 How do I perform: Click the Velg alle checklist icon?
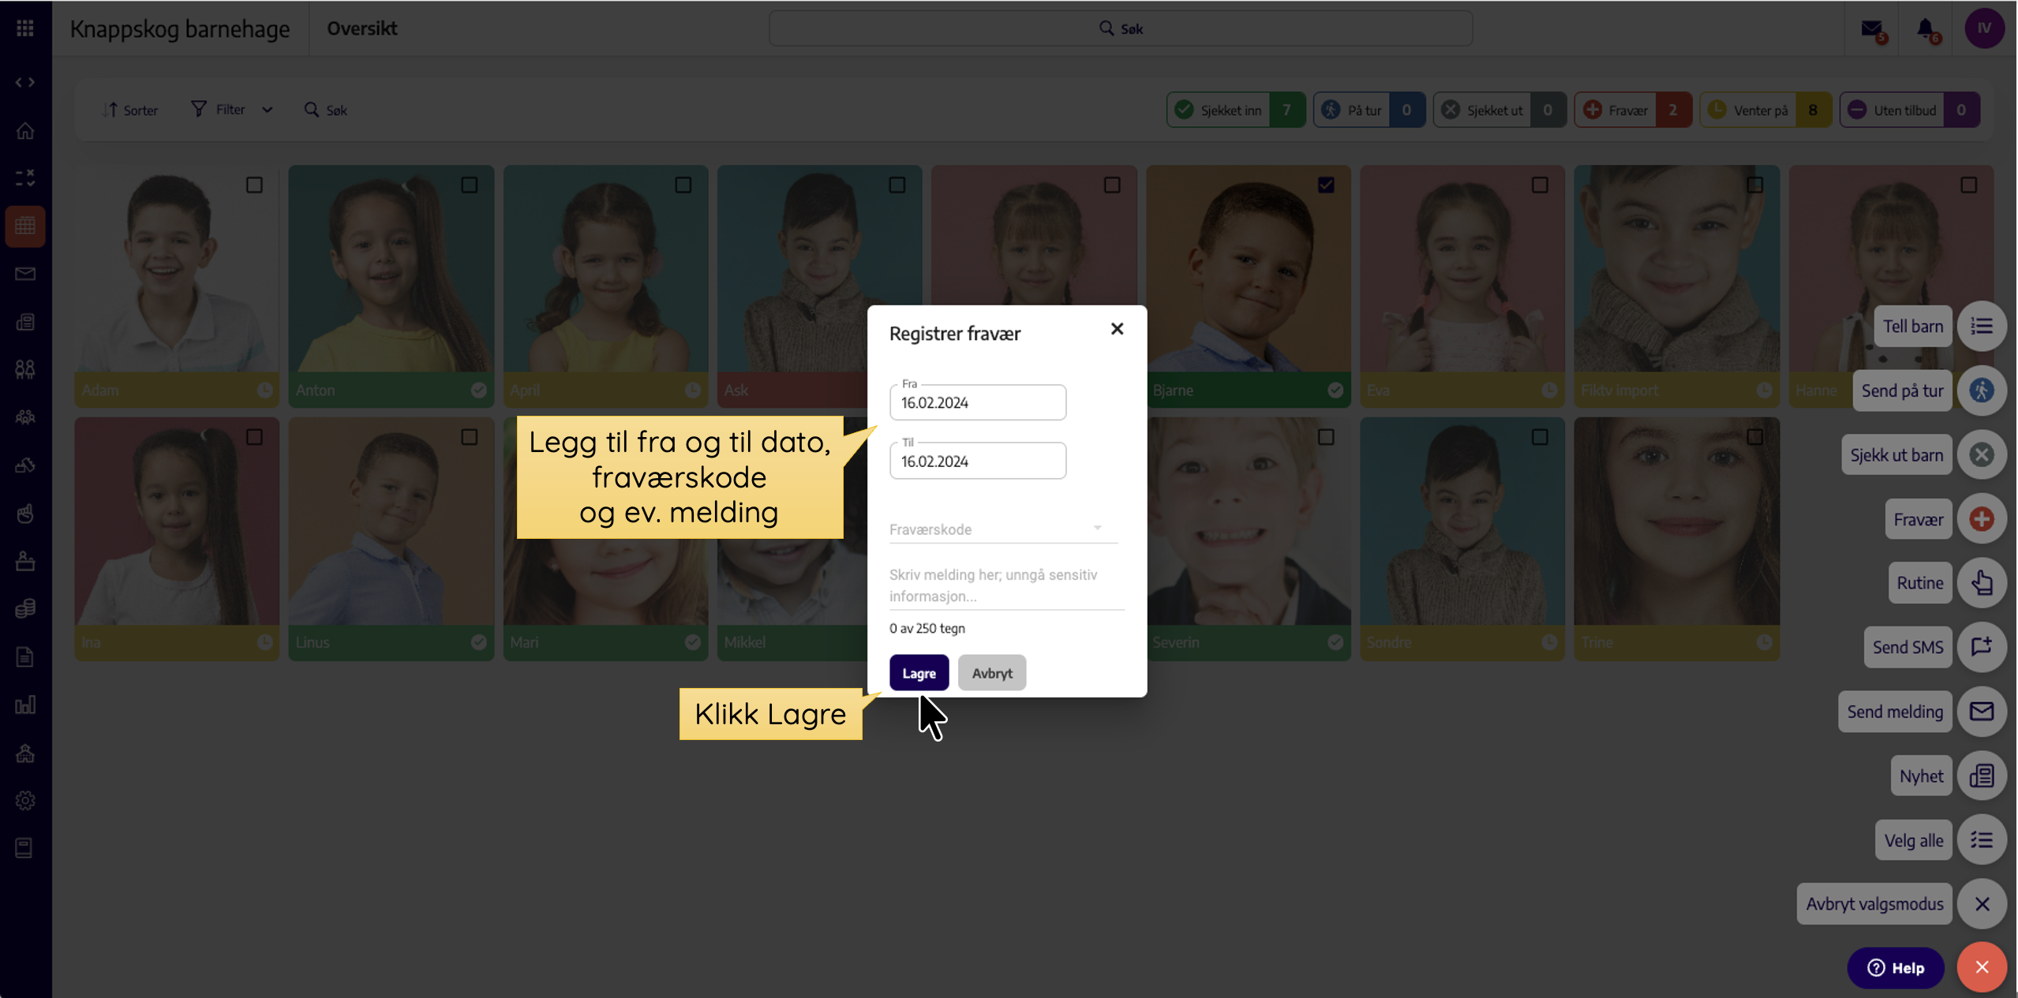[1982, 840]
